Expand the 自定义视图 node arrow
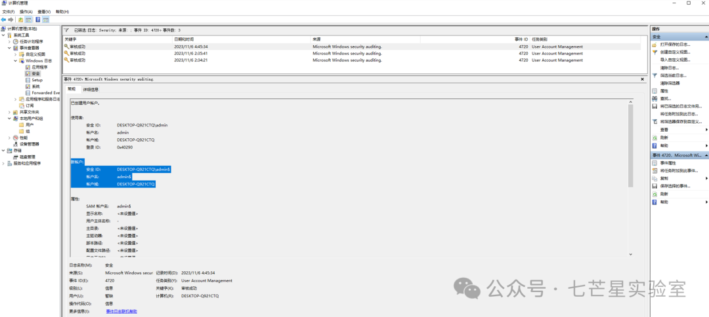 [15, 54]
